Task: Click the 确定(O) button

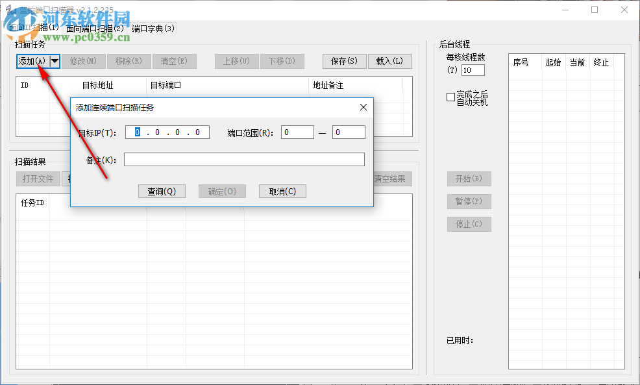Action: pyautogui.click(x=222, y=192)
